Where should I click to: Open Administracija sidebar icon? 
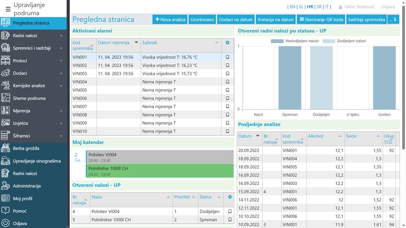tap(5, 186)
